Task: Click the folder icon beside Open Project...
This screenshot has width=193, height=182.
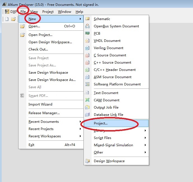Action: point(22,35)
